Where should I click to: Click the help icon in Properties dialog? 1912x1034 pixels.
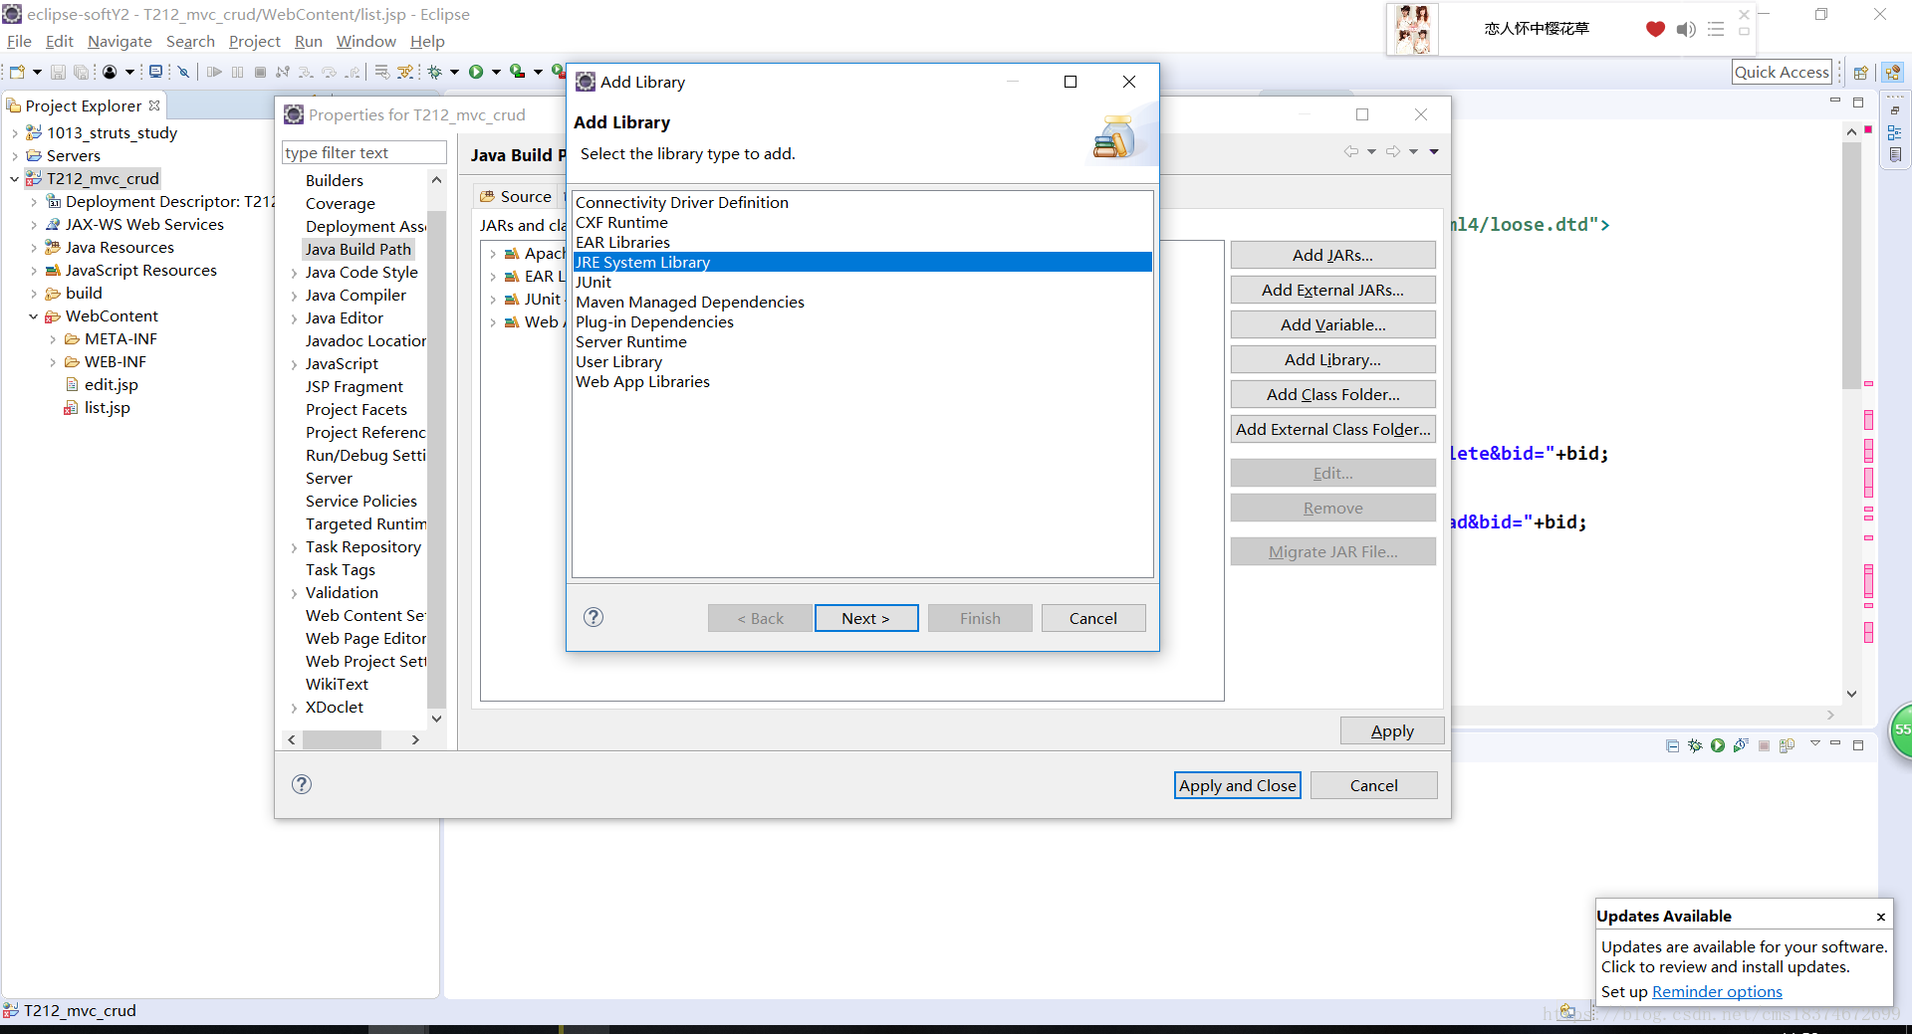click(x=302, y=784)
